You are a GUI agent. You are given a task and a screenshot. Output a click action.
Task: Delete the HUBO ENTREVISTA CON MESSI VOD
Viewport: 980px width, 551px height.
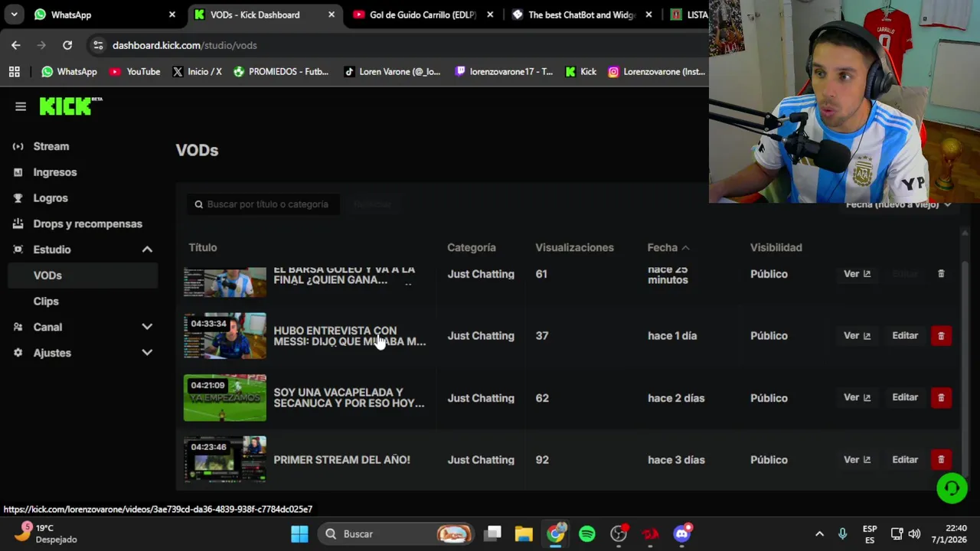[x=941, y=335]
